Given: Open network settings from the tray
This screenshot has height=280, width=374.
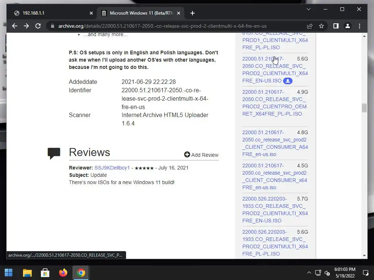Looking at the screenshot, I should [x=318, y=273].
